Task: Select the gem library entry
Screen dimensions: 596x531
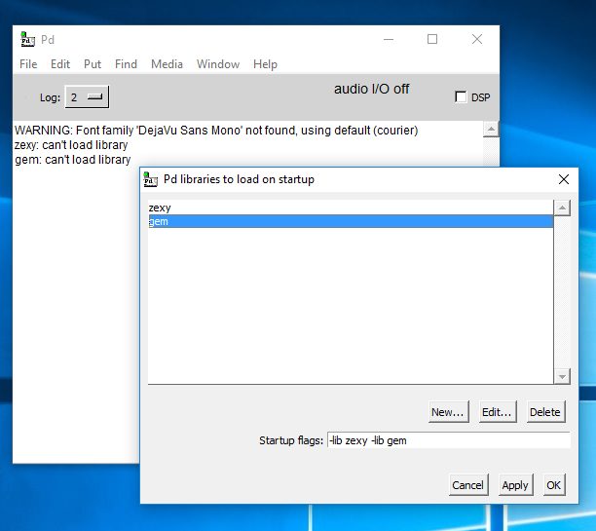Action: point(351,221)
